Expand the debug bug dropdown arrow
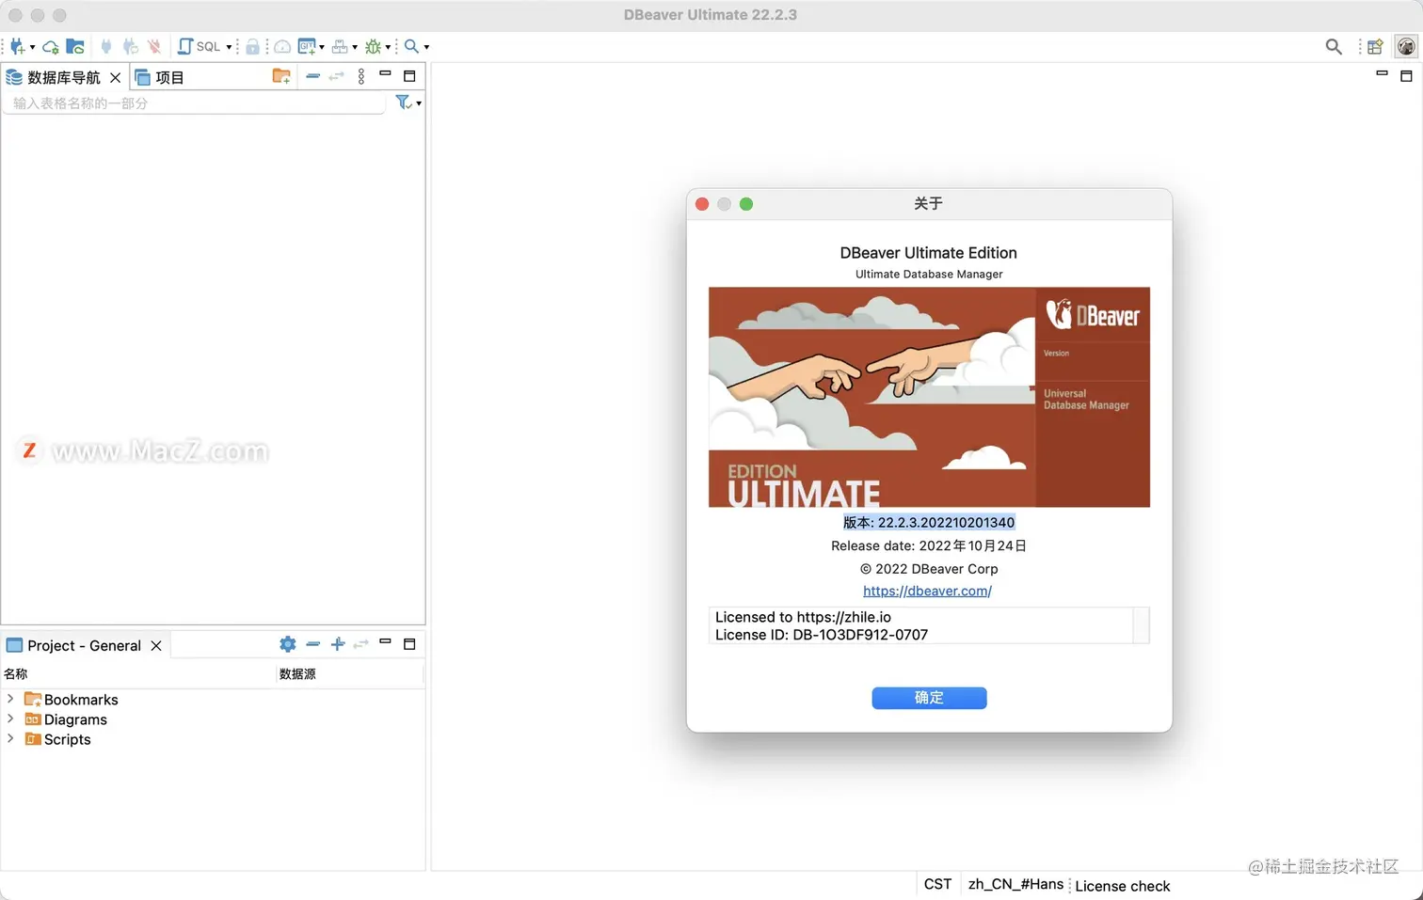The image size is (1423, 900). coord(388,47)
